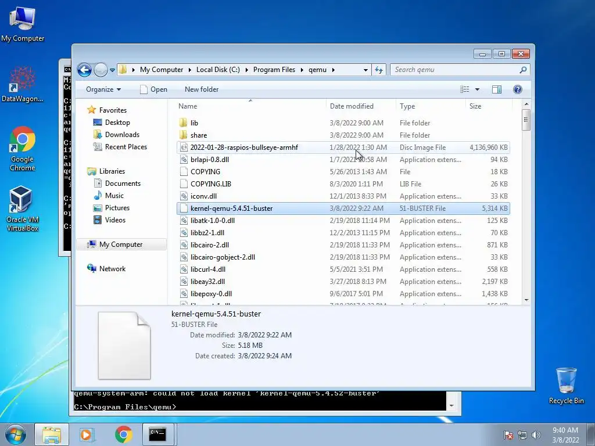
Task: Open the Documents library
Action: coord(123,184)
